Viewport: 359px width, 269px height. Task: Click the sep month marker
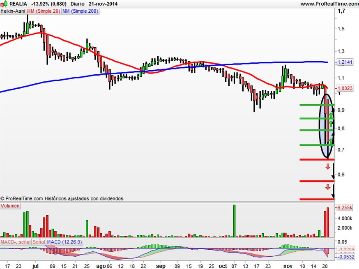click(161, 266)
